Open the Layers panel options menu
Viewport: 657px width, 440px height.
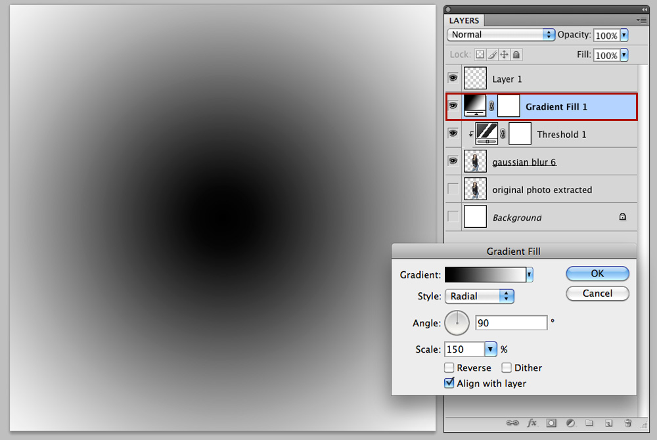click(x=641, y=20)
